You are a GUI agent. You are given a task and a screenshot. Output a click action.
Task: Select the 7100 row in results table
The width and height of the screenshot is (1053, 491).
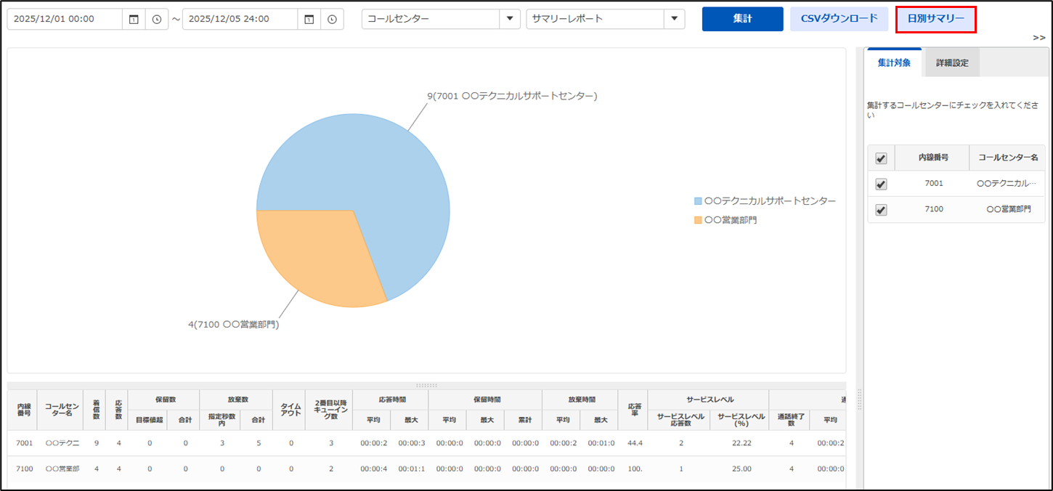coord(218,469)
